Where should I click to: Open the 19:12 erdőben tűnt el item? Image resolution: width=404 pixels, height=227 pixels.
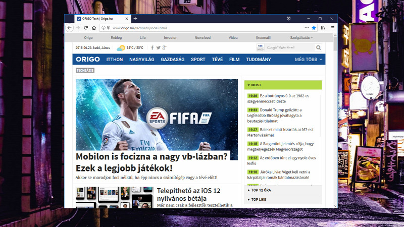[x=281, y=160]
